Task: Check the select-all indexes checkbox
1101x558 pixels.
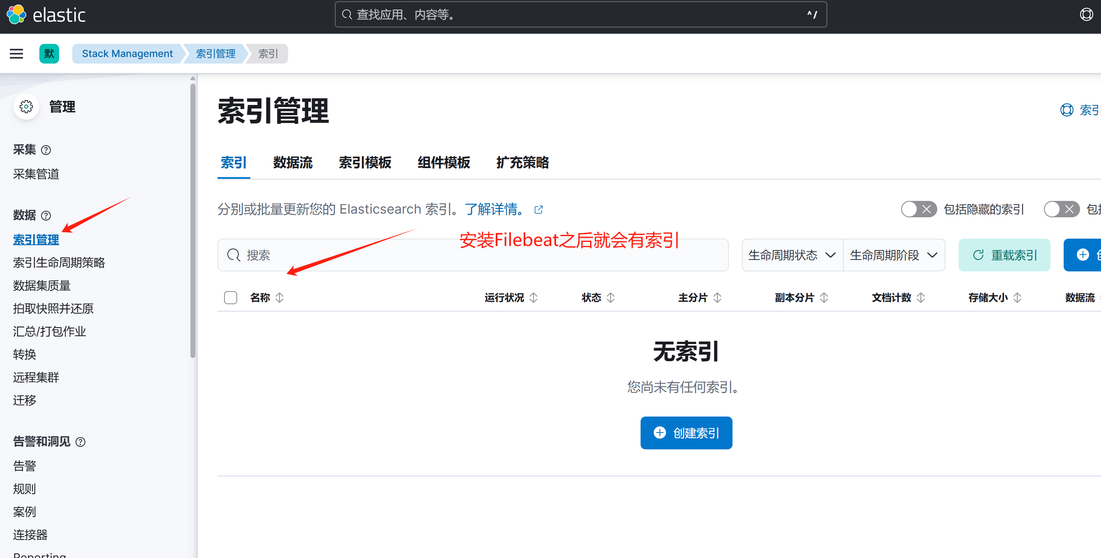Action: (x=230, y=298)
